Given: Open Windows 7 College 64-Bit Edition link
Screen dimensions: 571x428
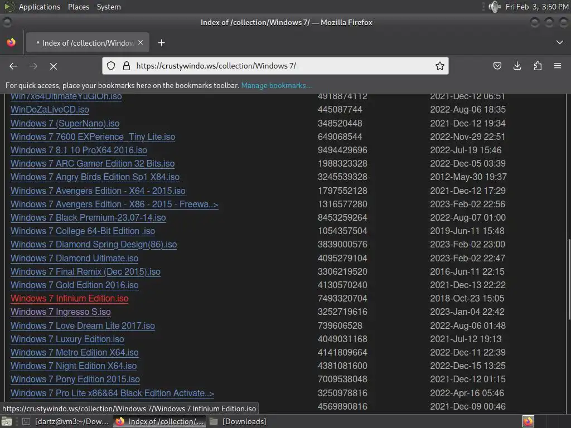Looking at the screenshot, I should point(83,231).
